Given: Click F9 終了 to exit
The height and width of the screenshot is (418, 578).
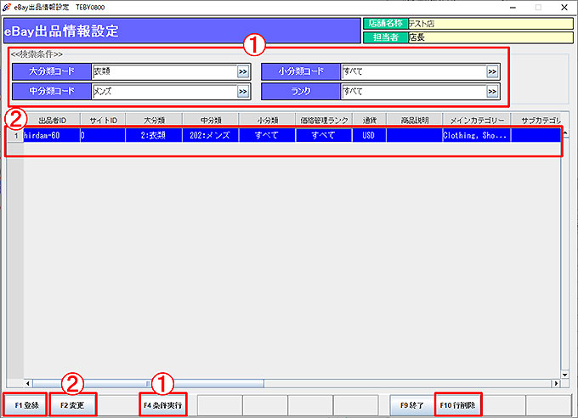Looking at the screenshot, I should [x=411, y=404].
